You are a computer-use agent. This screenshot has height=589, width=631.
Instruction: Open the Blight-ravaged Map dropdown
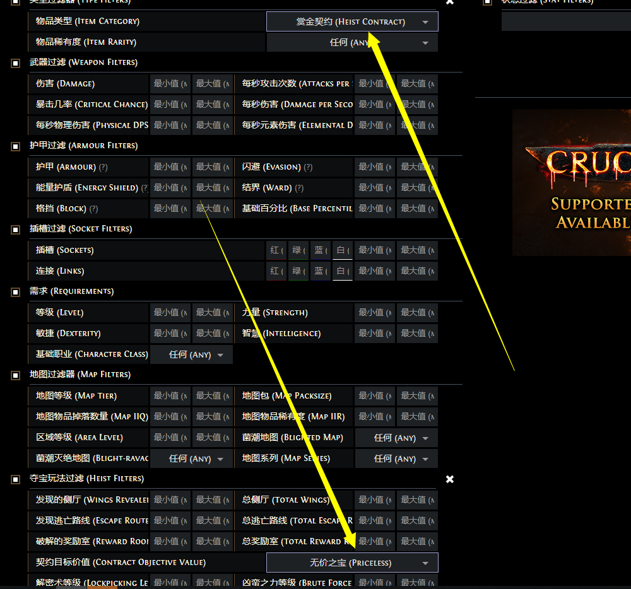tap(191, 458)
